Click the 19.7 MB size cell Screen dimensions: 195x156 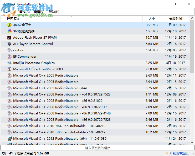152,38
